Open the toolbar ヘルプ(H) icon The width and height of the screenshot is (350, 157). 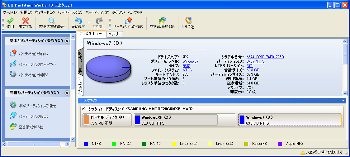[188, 21]
